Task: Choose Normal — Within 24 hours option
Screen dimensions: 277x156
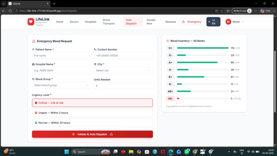Action: pos(92,123)
